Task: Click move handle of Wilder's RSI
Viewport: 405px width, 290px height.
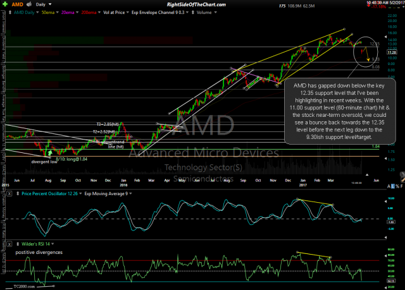Action: 18,244
